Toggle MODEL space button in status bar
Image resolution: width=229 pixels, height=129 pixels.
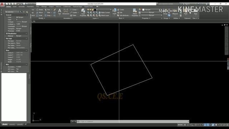tap(180, 125)
